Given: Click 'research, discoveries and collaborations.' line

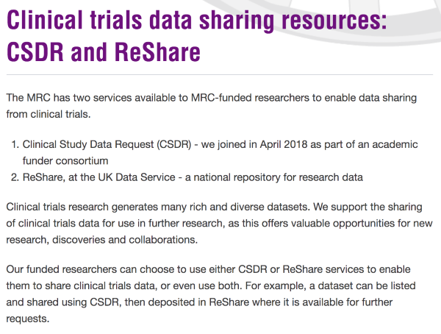Looking at the screenshot, I should [102, 240].
